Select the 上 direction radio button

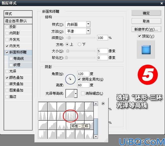click(x=67, y=44)
